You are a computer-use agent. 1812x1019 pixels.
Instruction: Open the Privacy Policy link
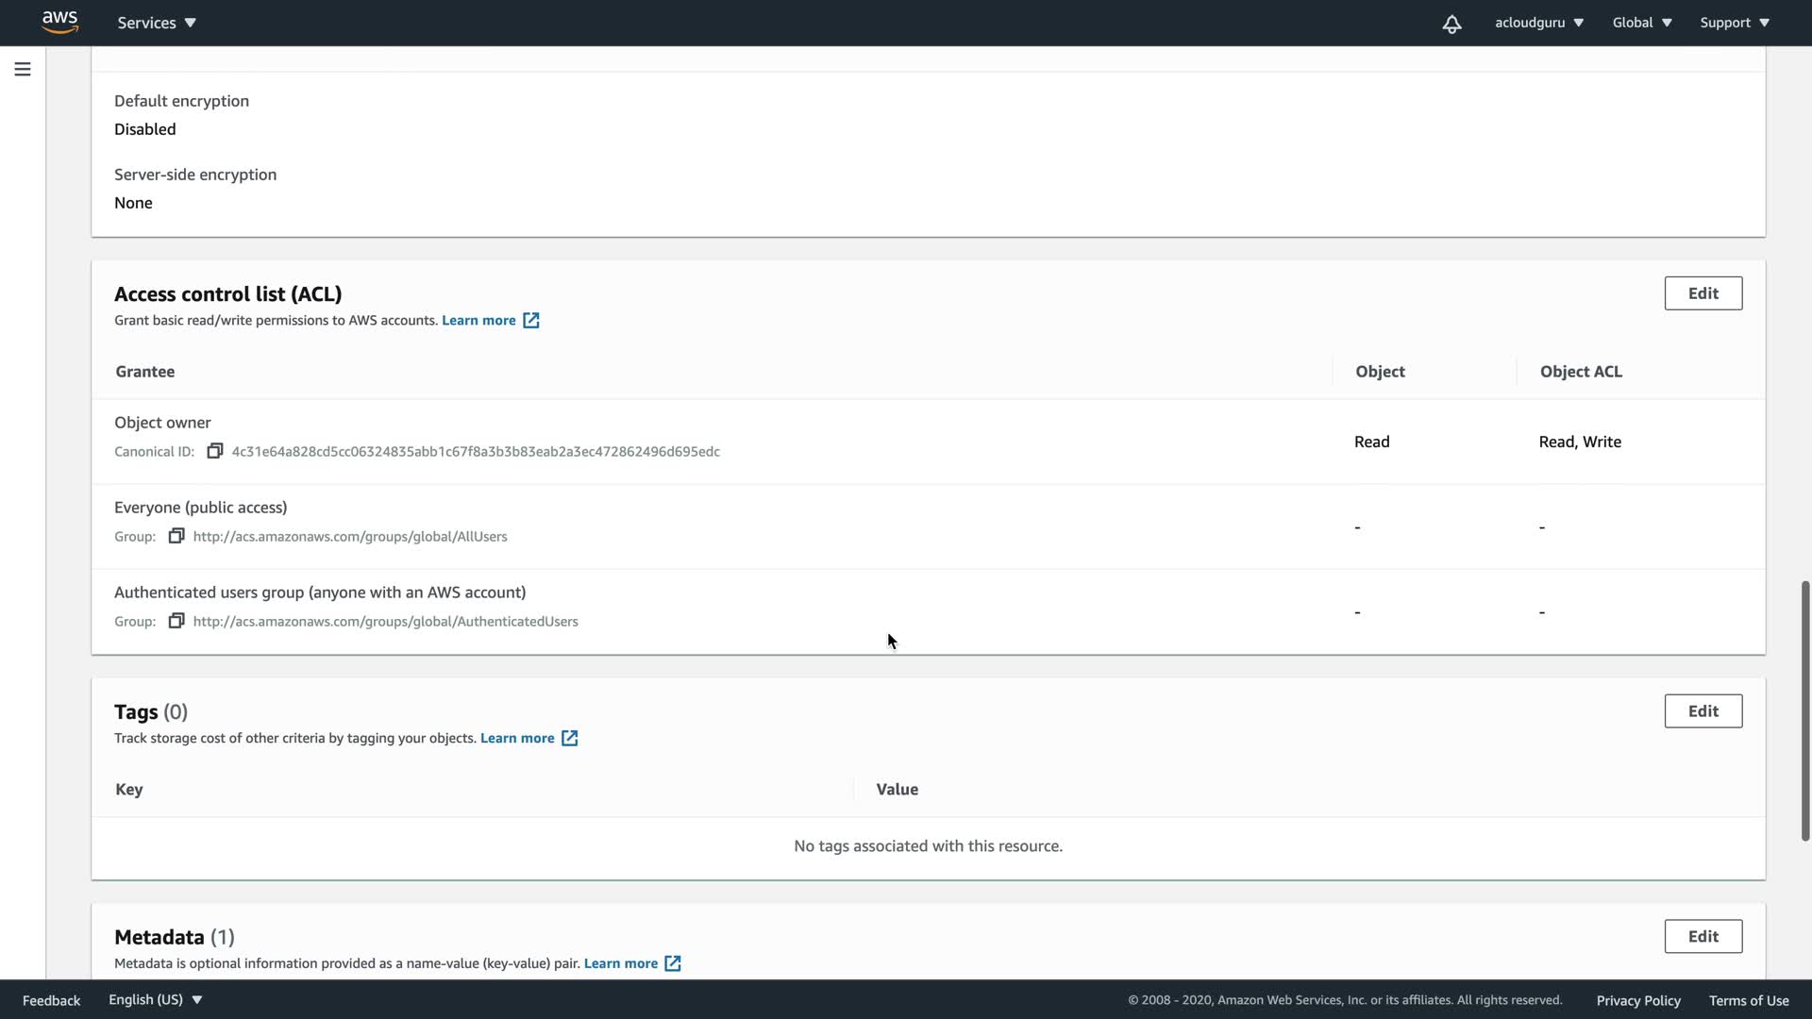point(1638,1000)
